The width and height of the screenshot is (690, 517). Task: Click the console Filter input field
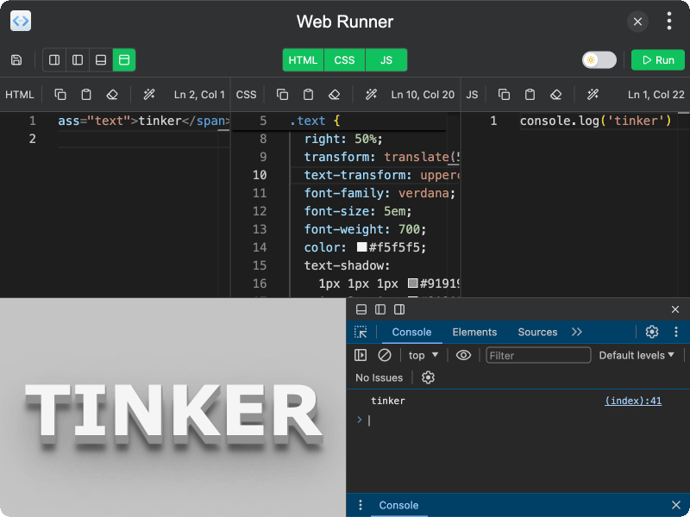click(538, 355)
